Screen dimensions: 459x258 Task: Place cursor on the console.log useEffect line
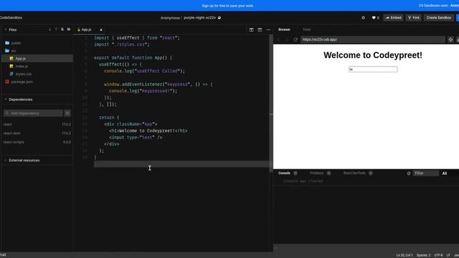click(x=144, y=71)
